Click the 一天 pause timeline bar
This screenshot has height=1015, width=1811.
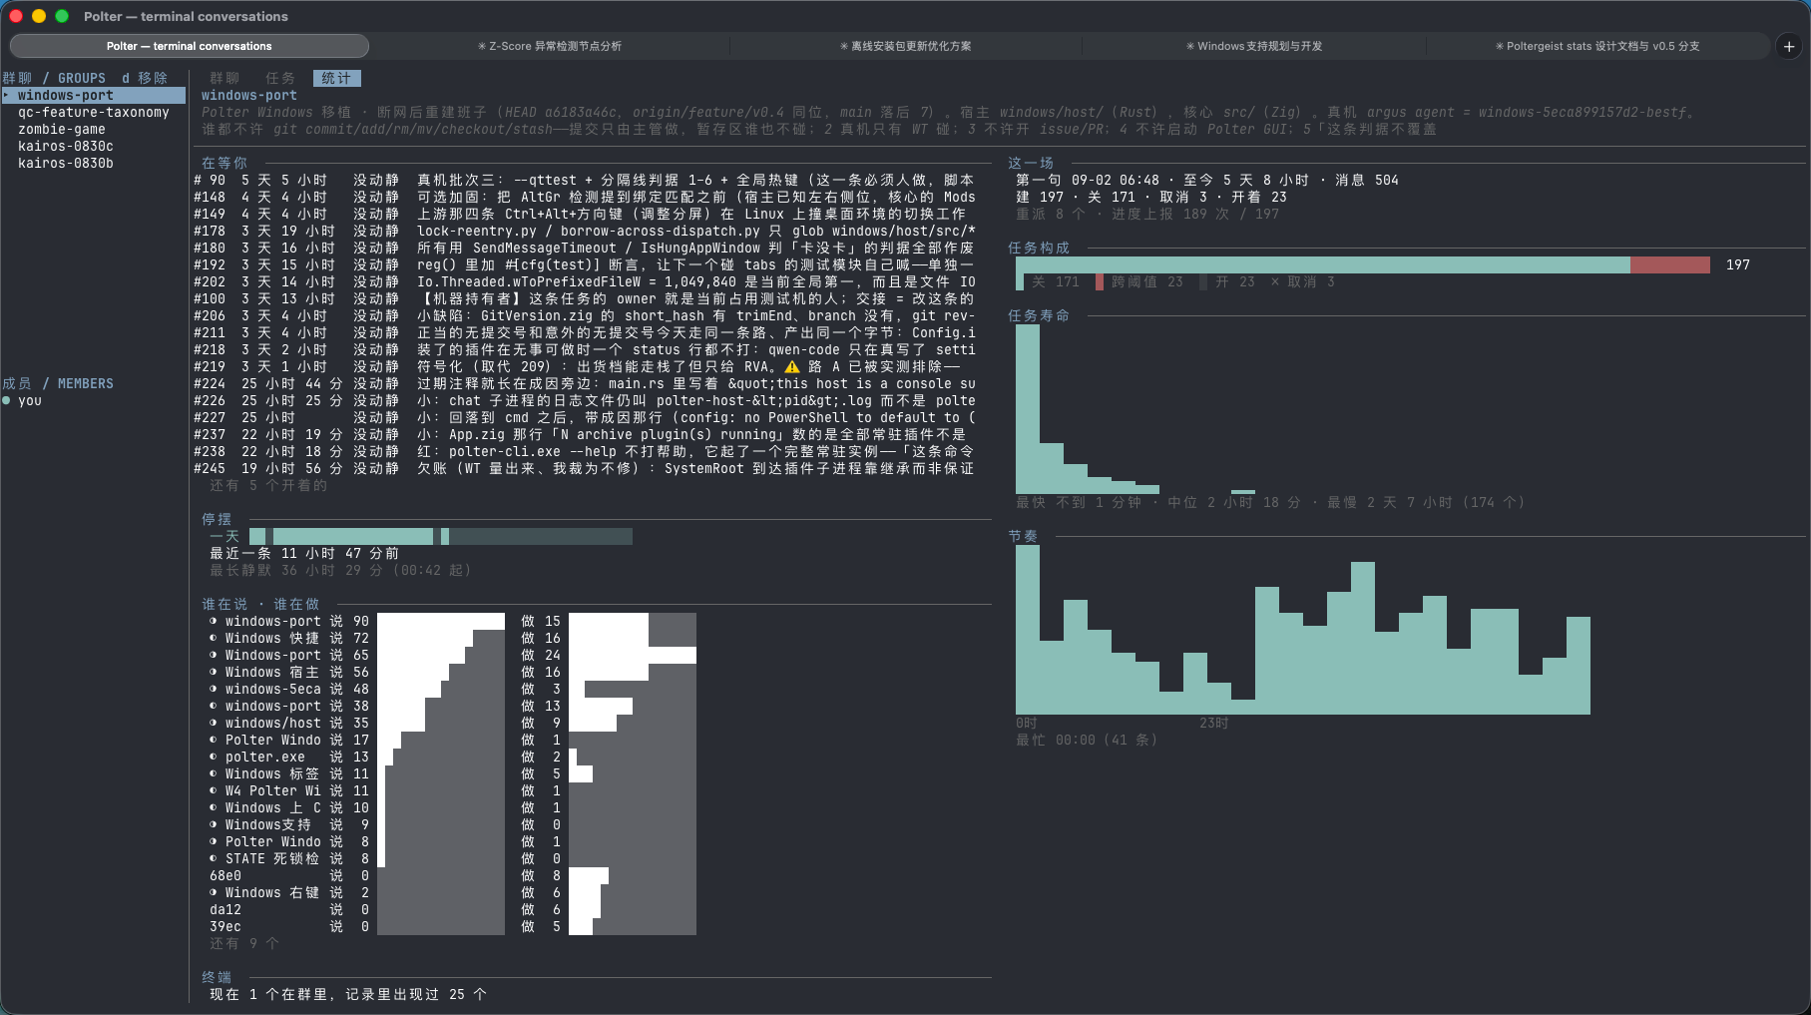click(441, 536)
